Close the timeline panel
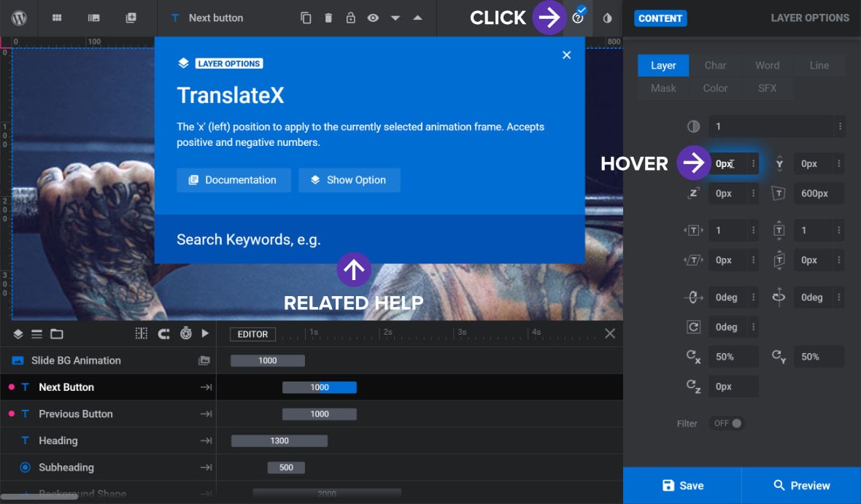Image resolution: width=861 pixels, height=504 pixels. pos(609,333)
